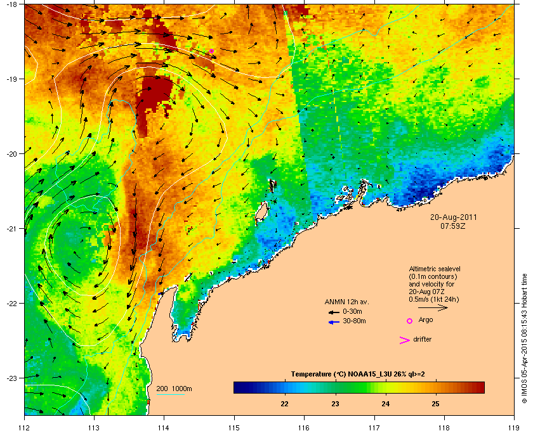The width and height of the screenshot is (533, 431).
Task: Click the latitude axis label -19
Action: 11,79
